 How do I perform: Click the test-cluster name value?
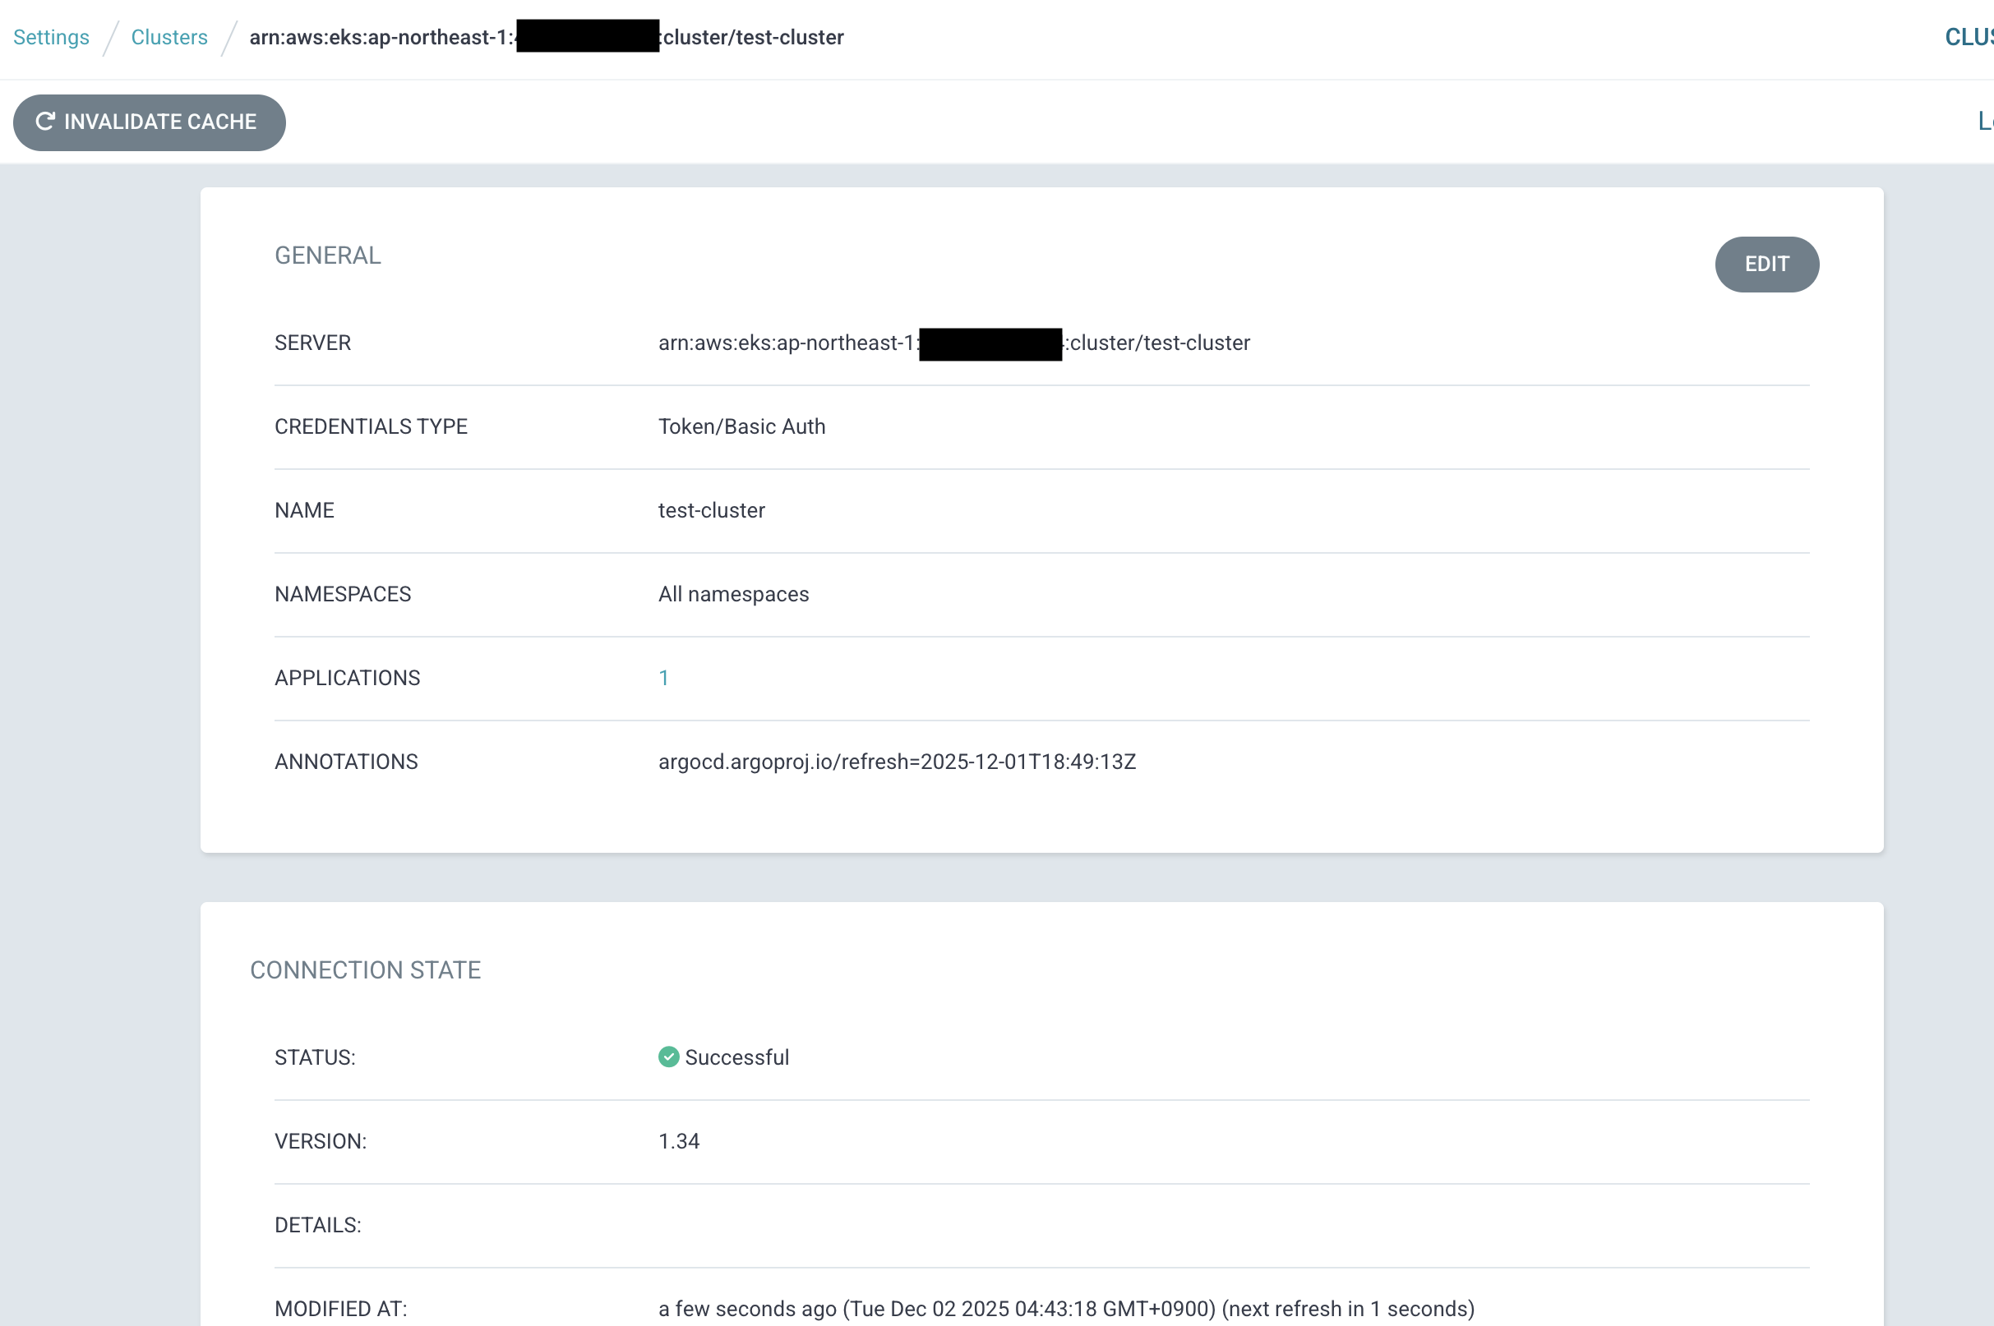click(x=712, y=510)
